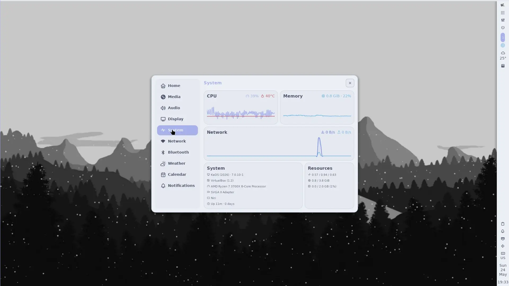Open the Display tab
This screenshot has height=286, width=509.
pyautogui.click(x=177, y=119)
